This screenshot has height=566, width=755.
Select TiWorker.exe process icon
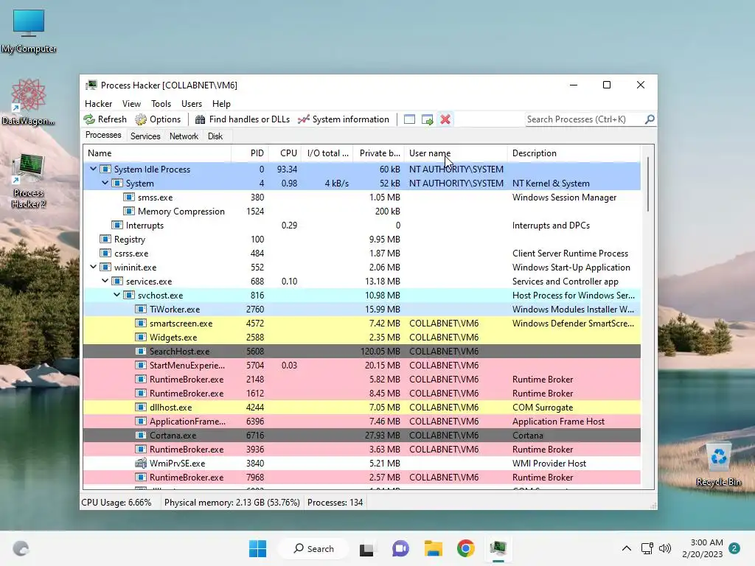[x=141, y=309]
